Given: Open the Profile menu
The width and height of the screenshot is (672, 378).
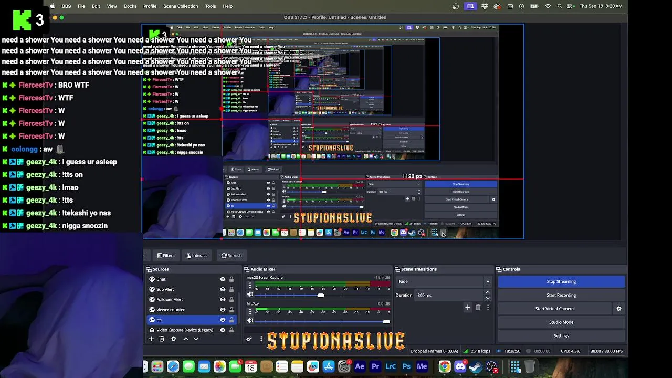Looking at the screenshot, I should (150, 6).
